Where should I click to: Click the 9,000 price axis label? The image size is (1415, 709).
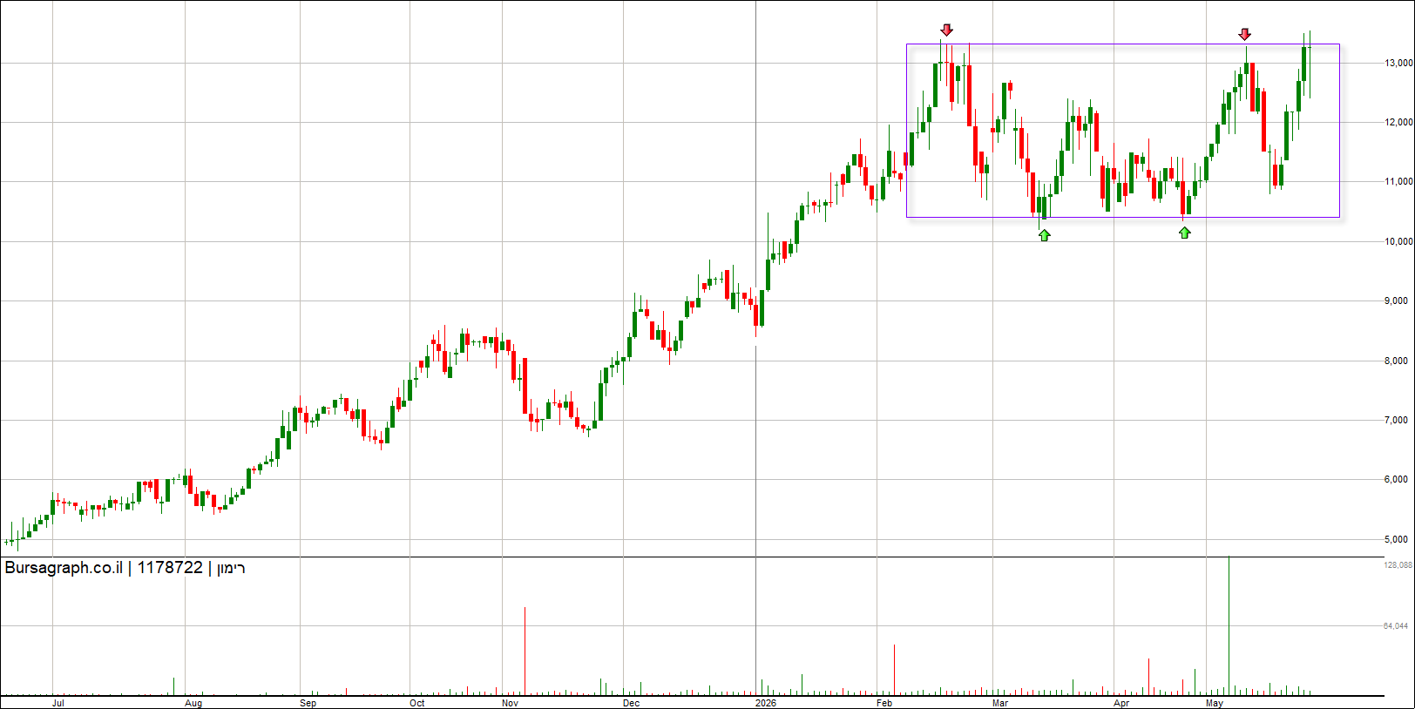click(1396, 301)
